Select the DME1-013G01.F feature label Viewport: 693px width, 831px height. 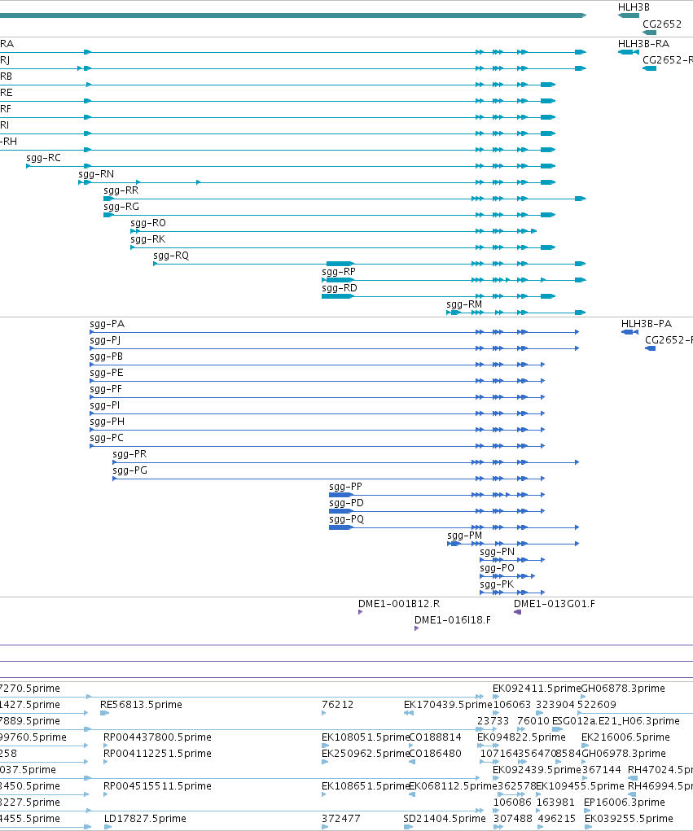(x=555, y=604)
